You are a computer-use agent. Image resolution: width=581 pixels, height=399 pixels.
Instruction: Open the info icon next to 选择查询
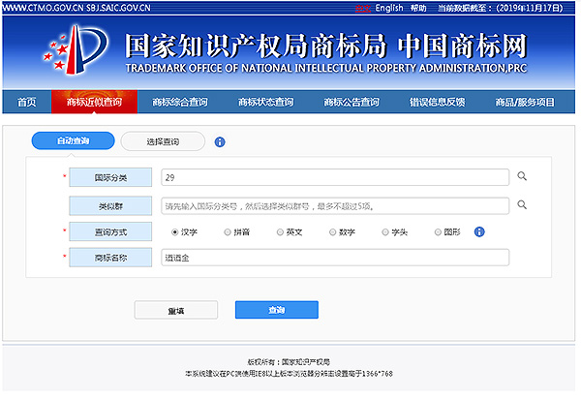pyautogui.click(x=220, y=142)
